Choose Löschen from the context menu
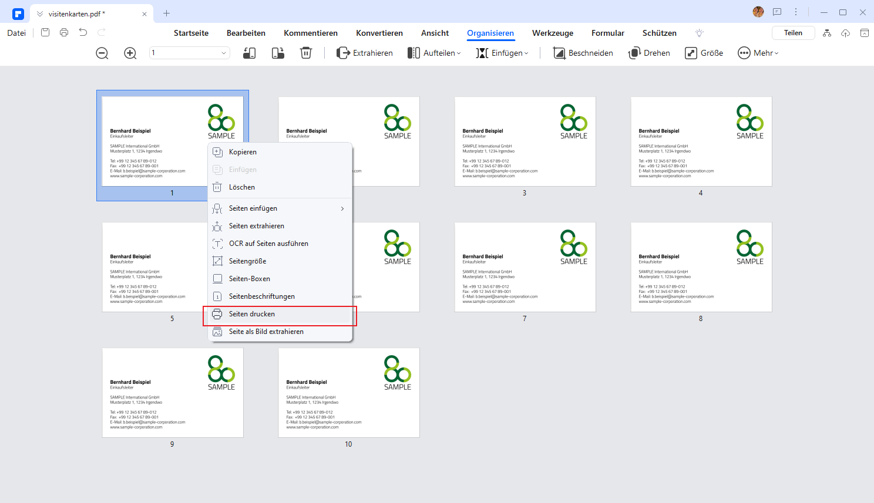The width and height of the screenshot is (874, 503). pyautogui.click(x=280, y=187)
